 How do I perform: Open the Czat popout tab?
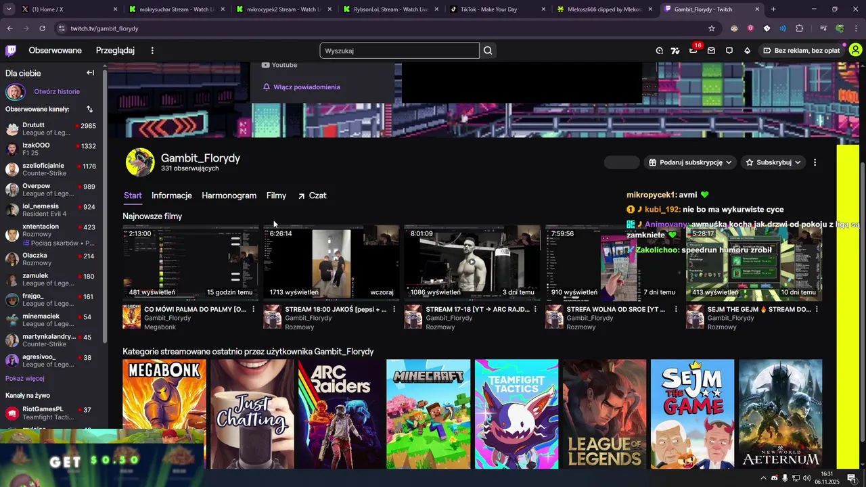[312, 195]
